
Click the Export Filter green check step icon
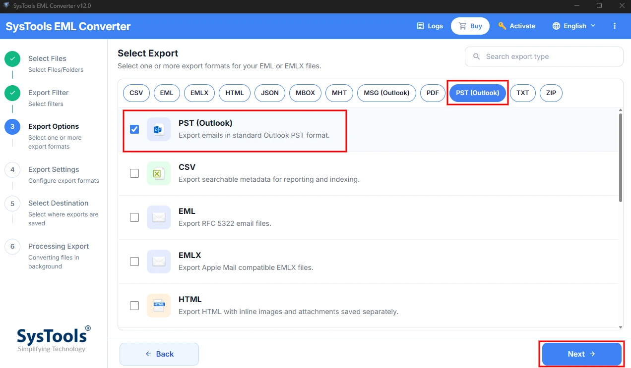[12, 93]
